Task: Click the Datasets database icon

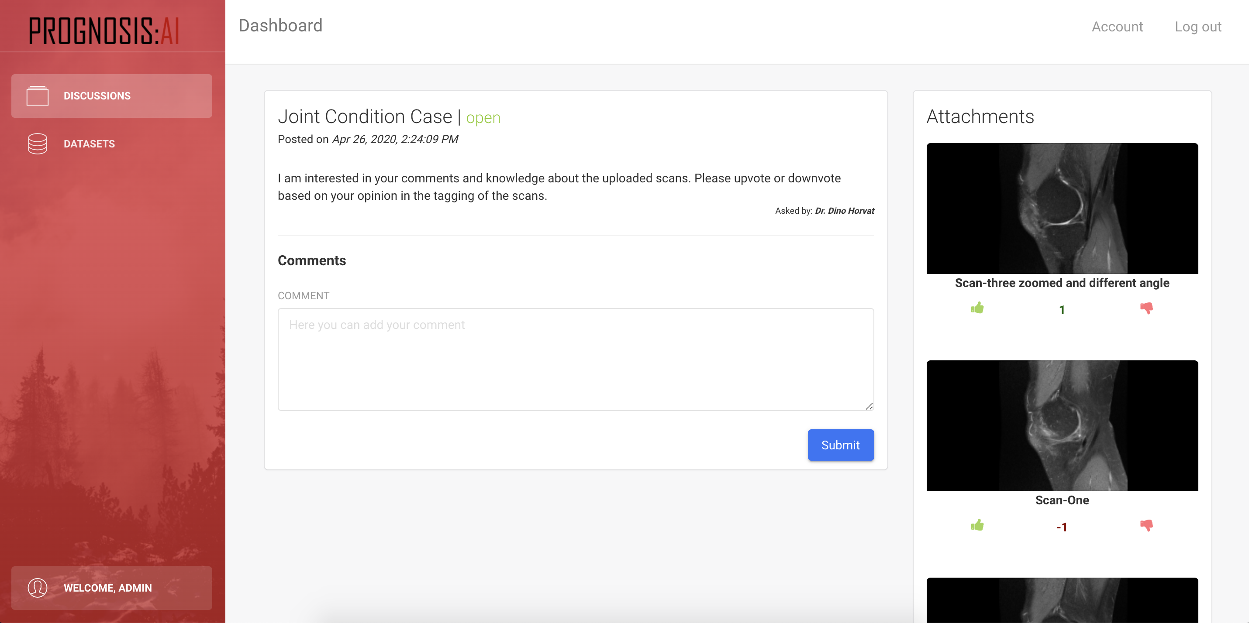Action: click(x=37, y=144)
